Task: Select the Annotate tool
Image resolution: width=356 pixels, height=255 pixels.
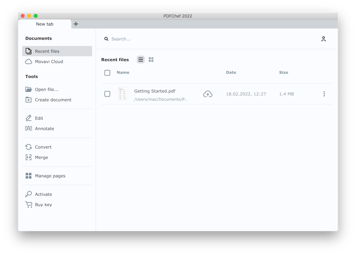Action: [x=44, y=129]
